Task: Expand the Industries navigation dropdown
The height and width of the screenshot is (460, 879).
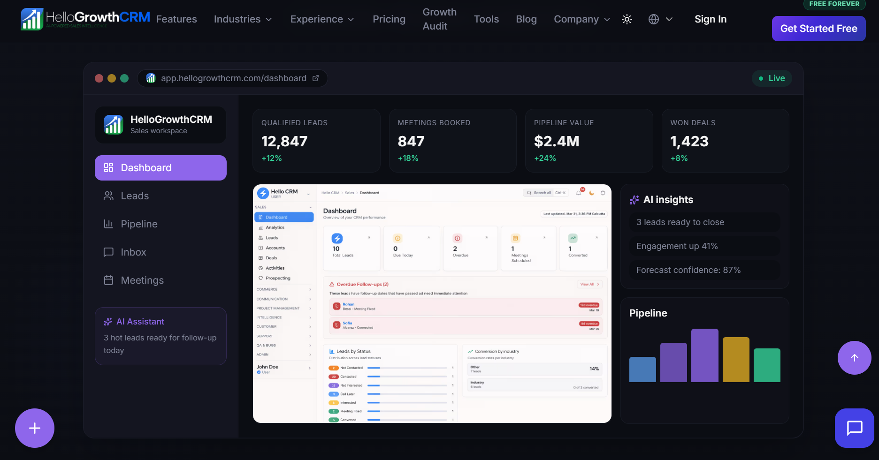Action: (243, 19)
